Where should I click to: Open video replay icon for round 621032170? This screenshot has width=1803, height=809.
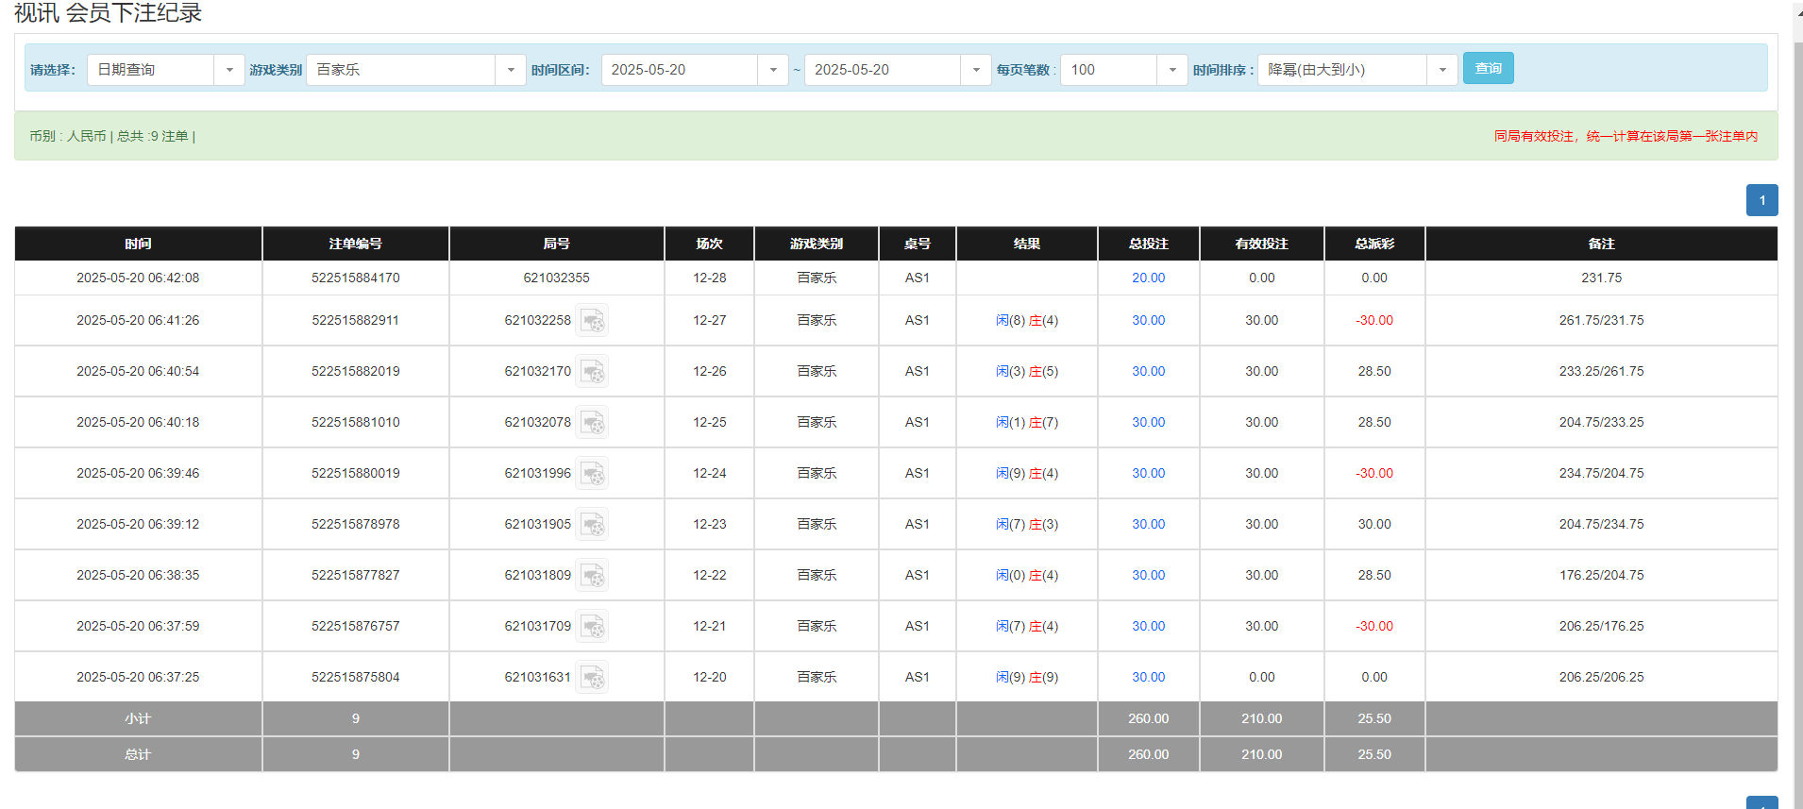coord(592,372)
